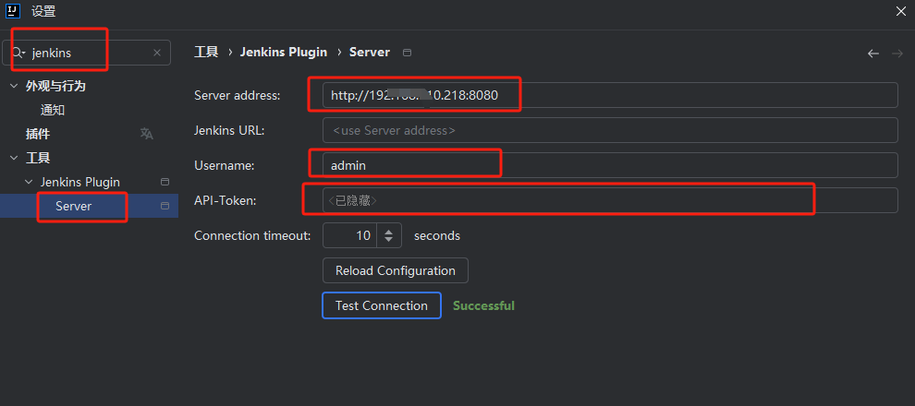Collapse the 外观与行为 tree section

[x=13, y=86]
